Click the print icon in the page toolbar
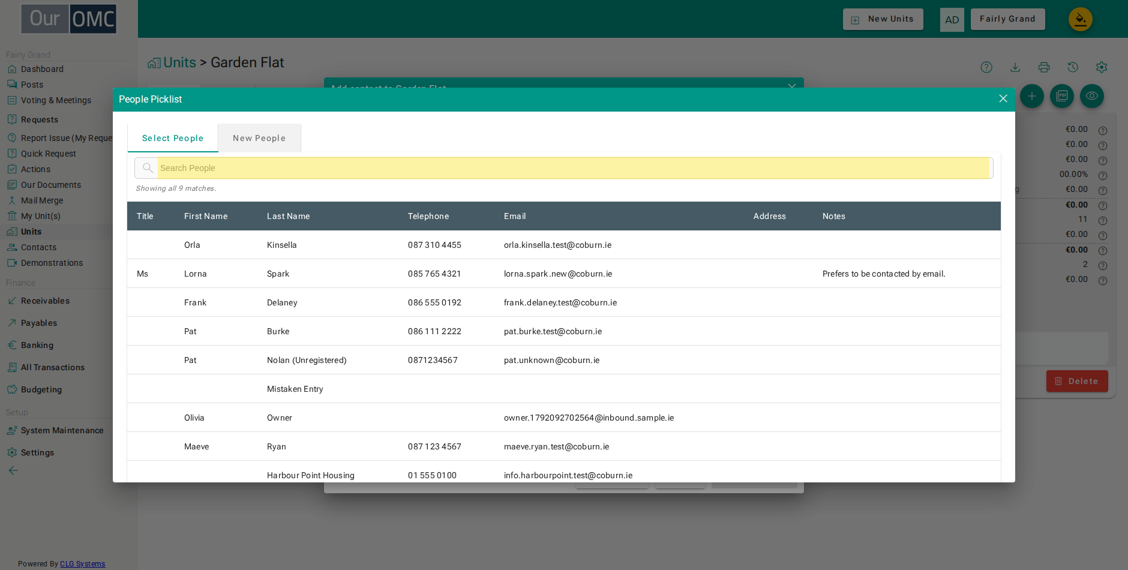This screenshot has width=1128, height=570. coord(1044,67)
